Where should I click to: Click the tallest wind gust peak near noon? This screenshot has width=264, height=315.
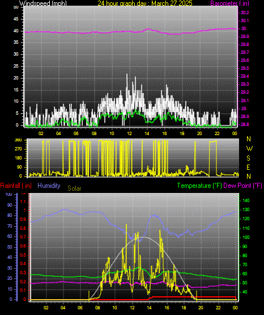click(x=127, y=74)
